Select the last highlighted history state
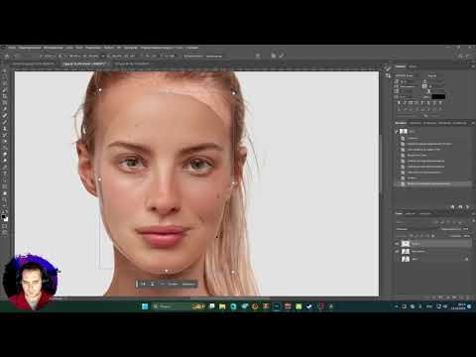Screen dimensions: 476x357 [x=433, y=183]
